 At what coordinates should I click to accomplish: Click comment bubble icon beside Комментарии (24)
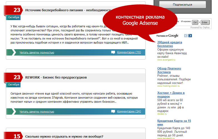tap(113, 111)
